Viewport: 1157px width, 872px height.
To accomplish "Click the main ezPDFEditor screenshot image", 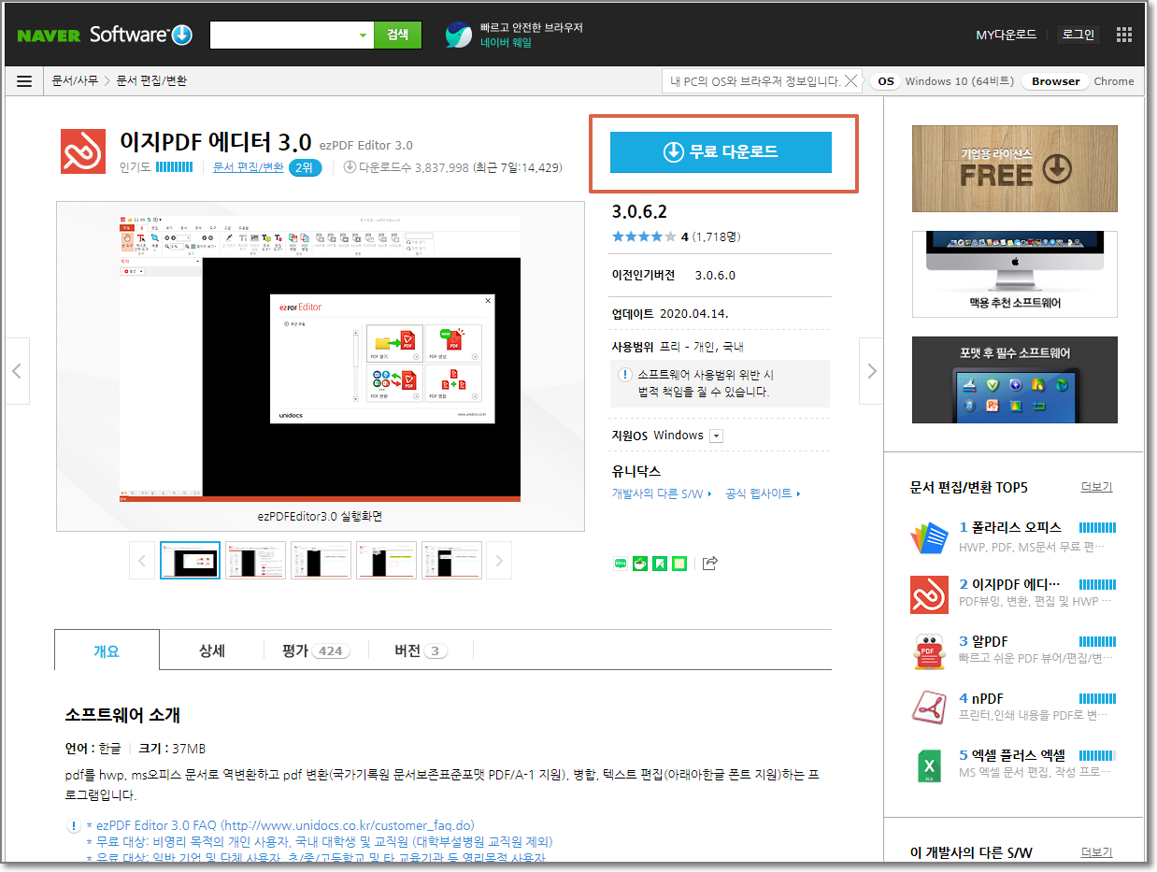I will click(x=321, y=357).
